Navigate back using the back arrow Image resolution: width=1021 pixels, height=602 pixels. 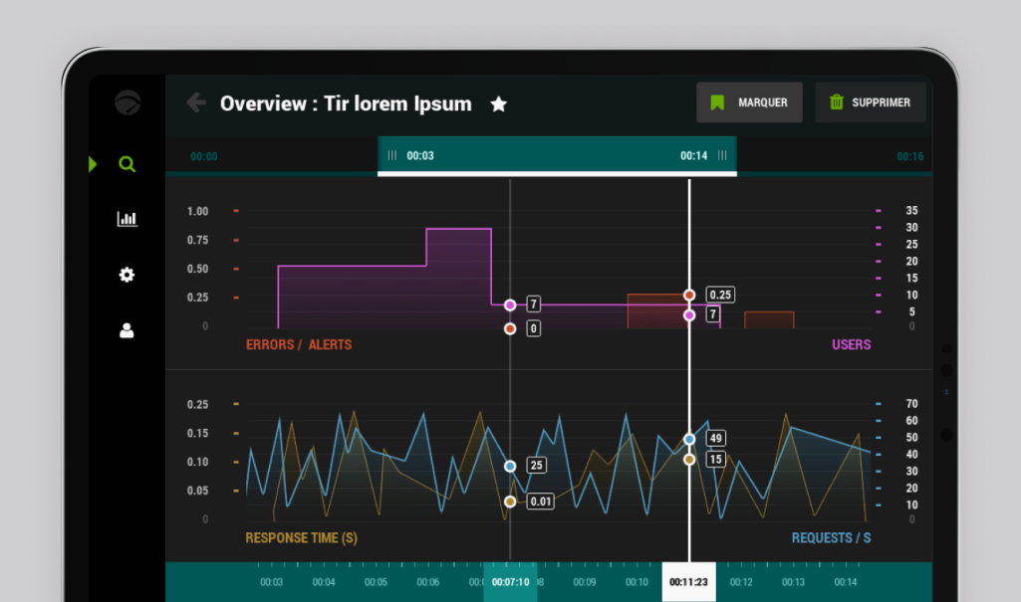click(195, 102)
